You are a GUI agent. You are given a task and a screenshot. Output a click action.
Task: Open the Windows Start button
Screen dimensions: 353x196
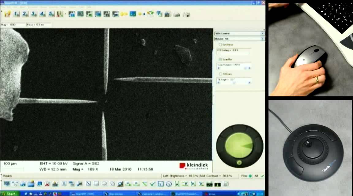tap(10, 194)
